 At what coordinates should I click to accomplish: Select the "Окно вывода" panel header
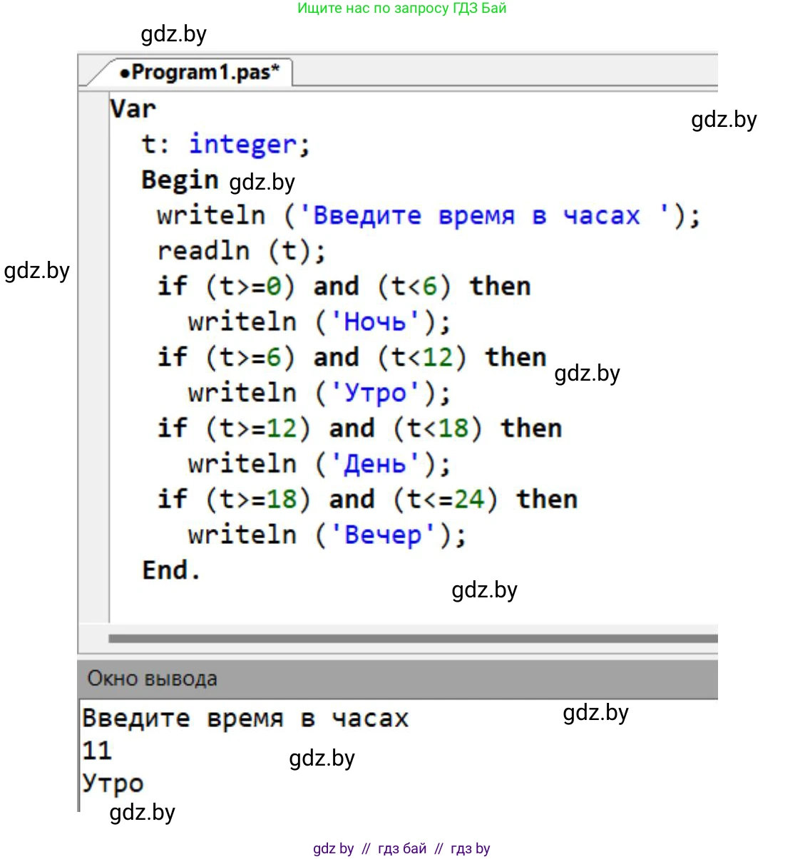(152, 679)
